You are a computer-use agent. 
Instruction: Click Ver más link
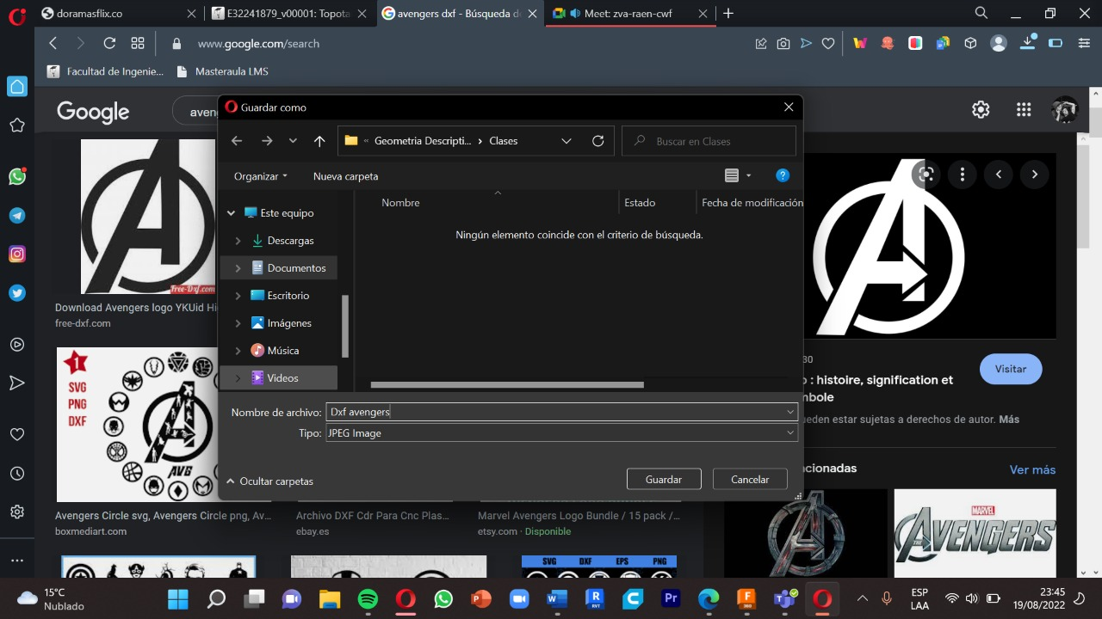(x=1032, y=469)
